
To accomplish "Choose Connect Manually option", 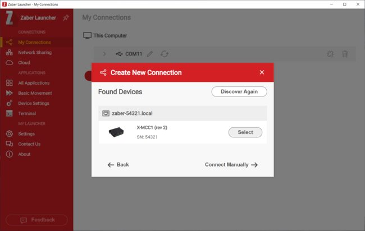I will [x=231, y=165].
